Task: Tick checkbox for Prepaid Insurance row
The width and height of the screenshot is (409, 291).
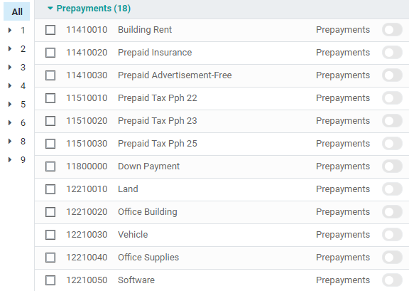Action: pos(50,53)
